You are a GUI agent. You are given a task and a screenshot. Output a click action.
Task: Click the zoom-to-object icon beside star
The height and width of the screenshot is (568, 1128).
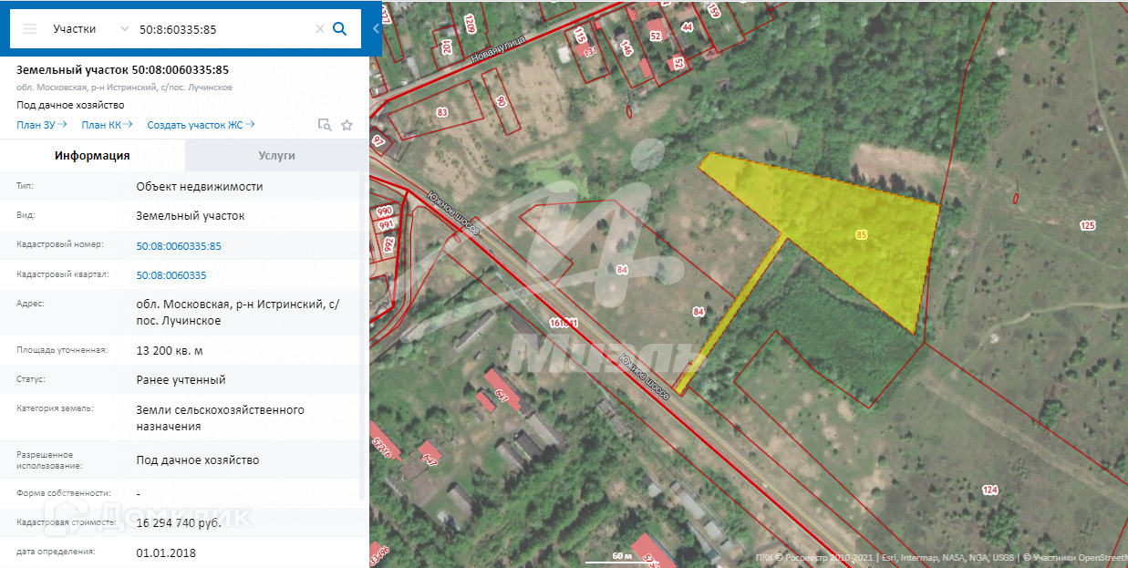325,125
